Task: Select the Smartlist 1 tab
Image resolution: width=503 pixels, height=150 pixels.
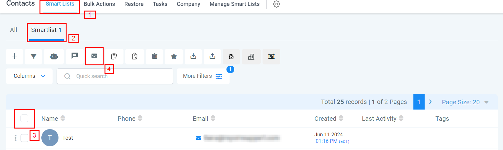Action: [46, 30]
